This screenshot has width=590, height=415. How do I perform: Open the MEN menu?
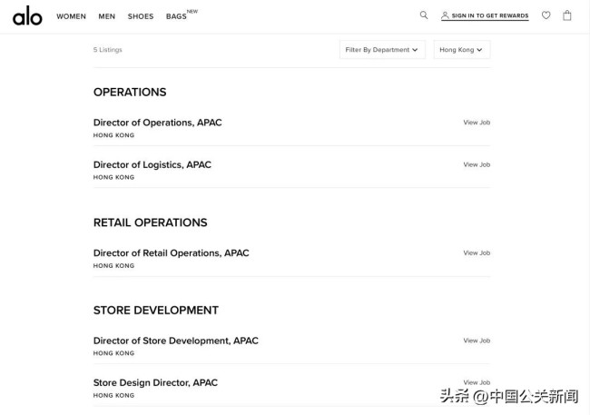[x=107, y=16]
